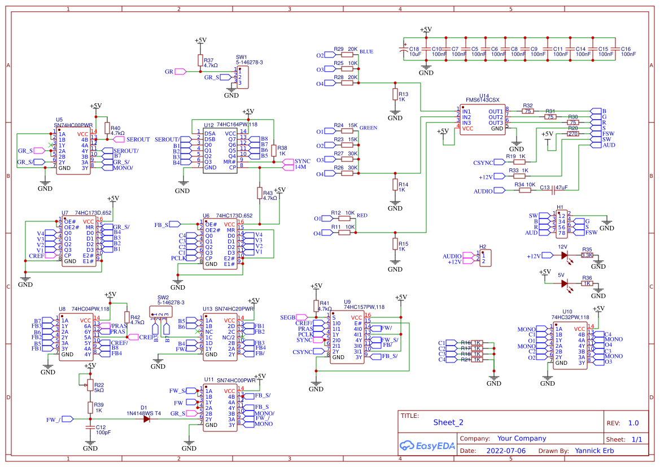Click resistor R37 4.7kΩ
Viewport: 660px width, 467px height.
point(200,60)
